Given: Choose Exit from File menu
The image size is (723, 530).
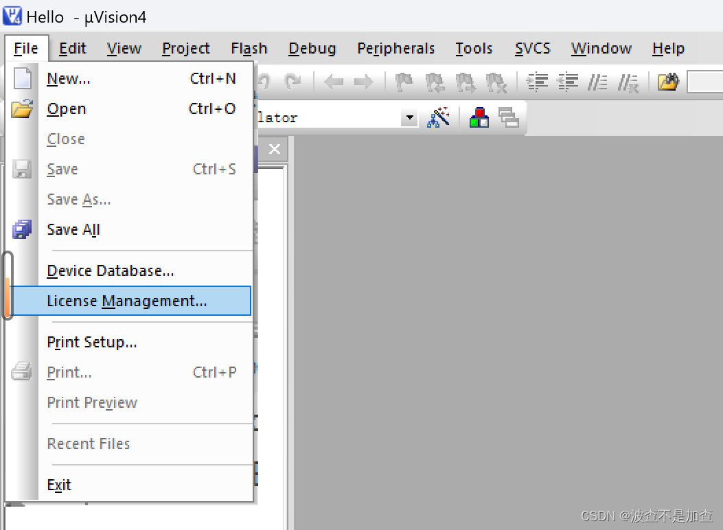Looking at the screenshot, I should (130, 485).
